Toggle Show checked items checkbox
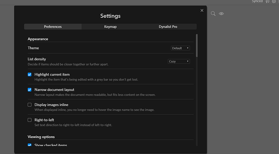The width and height of the screenshot is (279, 154). coord(30,145)
